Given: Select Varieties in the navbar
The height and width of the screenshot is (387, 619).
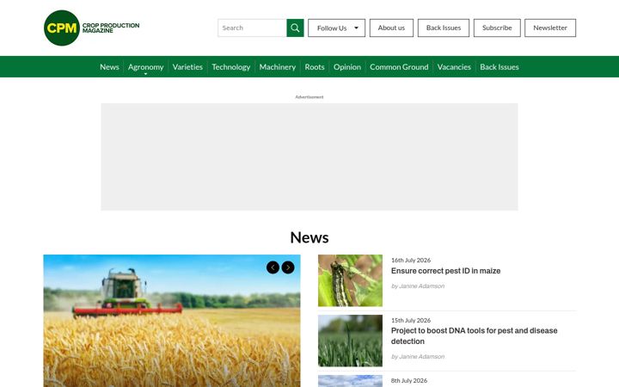Looking at the screenshot, I should coord(187,67).
